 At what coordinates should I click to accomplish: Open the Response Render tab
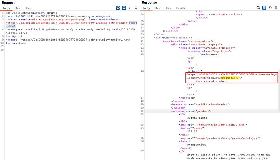click(181, 8)
